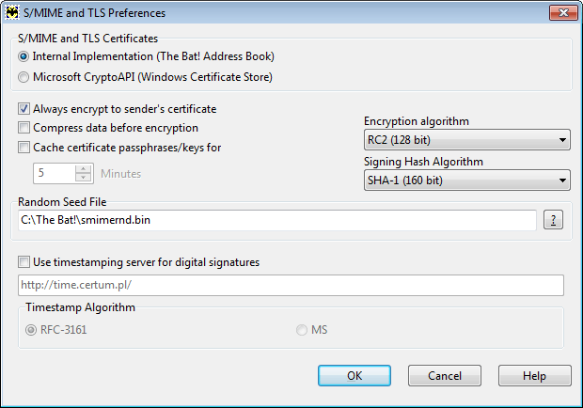Select Microsoft CryptoAPI radio option

[x=24, y=77]
